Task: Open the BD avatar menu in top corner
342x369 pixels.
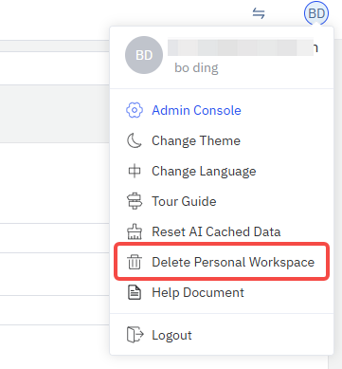Action: pyautogui.click(x=316, y=13)
